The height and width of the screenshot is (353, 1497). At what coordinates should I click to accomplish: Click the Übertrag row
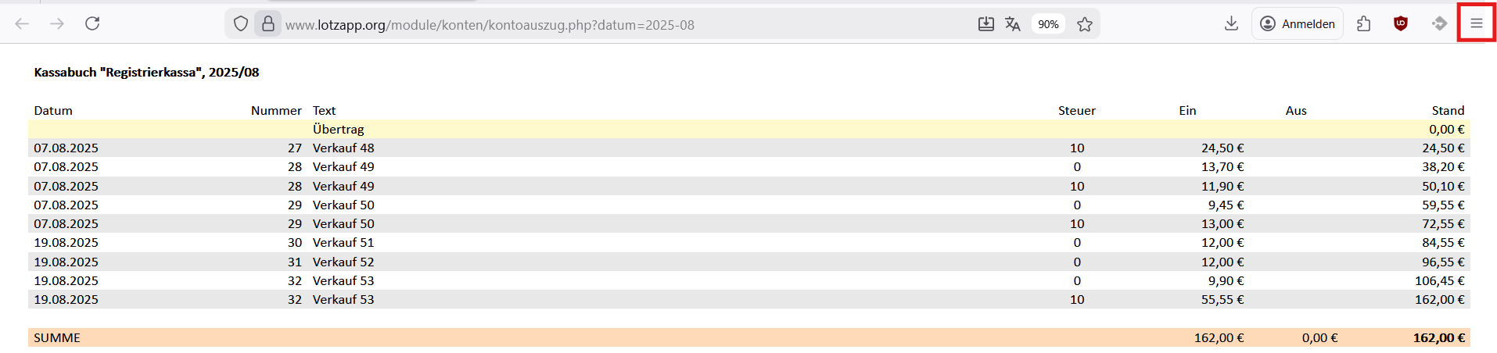point(339,130)
